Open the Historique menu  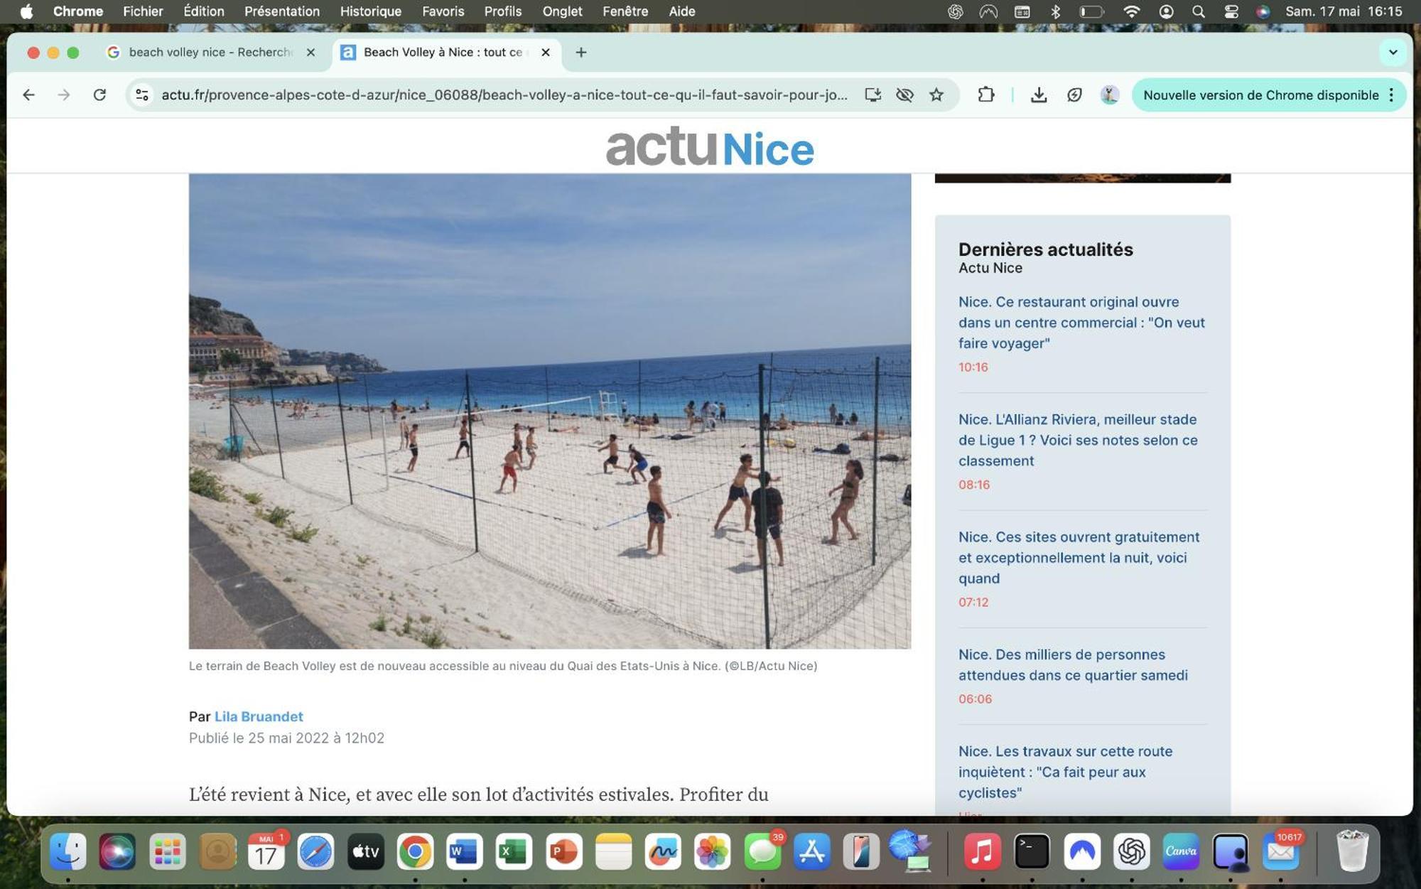(x=370, y=11)
